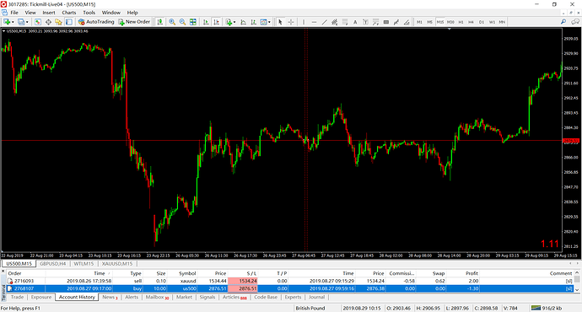
Task: Expand the new chart dropdown arrow
Action: tap(13, 22)
